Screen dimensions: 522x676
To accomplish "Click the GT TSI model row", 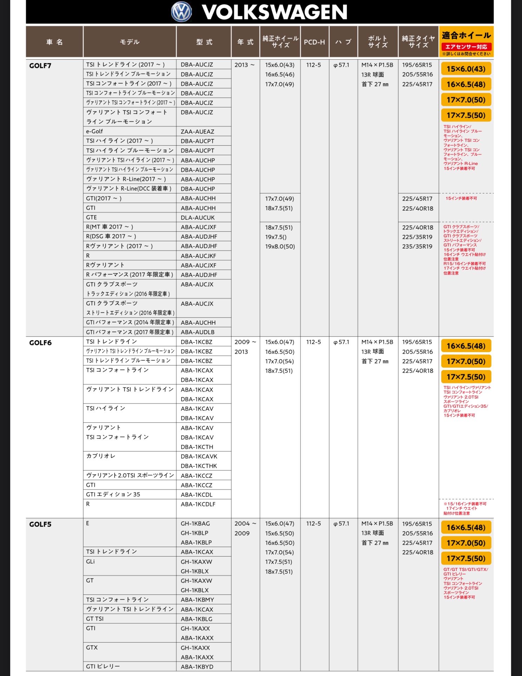I will click(130, 619).
